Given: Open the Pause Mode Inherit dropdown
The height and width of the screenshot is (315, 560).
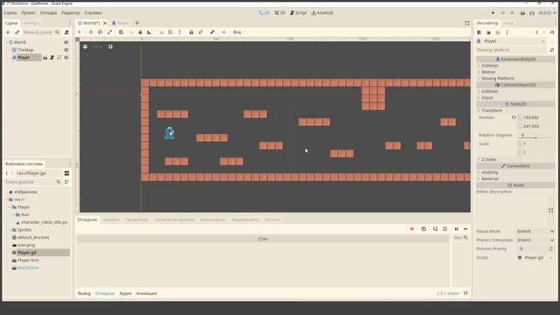Looking at the screenshot, I should 535,231.
